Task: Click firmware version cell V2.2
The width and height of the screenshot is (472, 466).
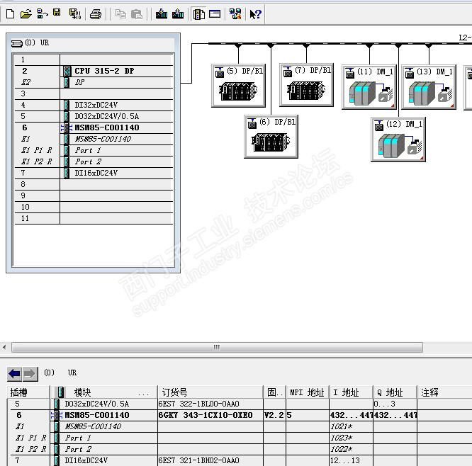Action: pyautogui.click(x=274, y=415)
